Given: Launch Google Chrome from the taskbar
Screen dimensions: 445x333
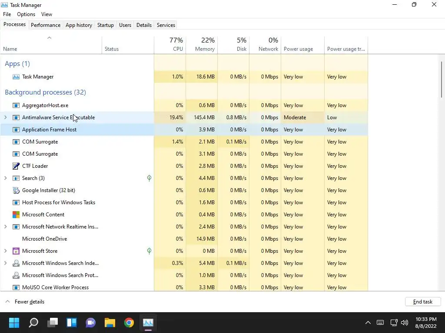Looking at the screenshot, I should pos(129,323).
